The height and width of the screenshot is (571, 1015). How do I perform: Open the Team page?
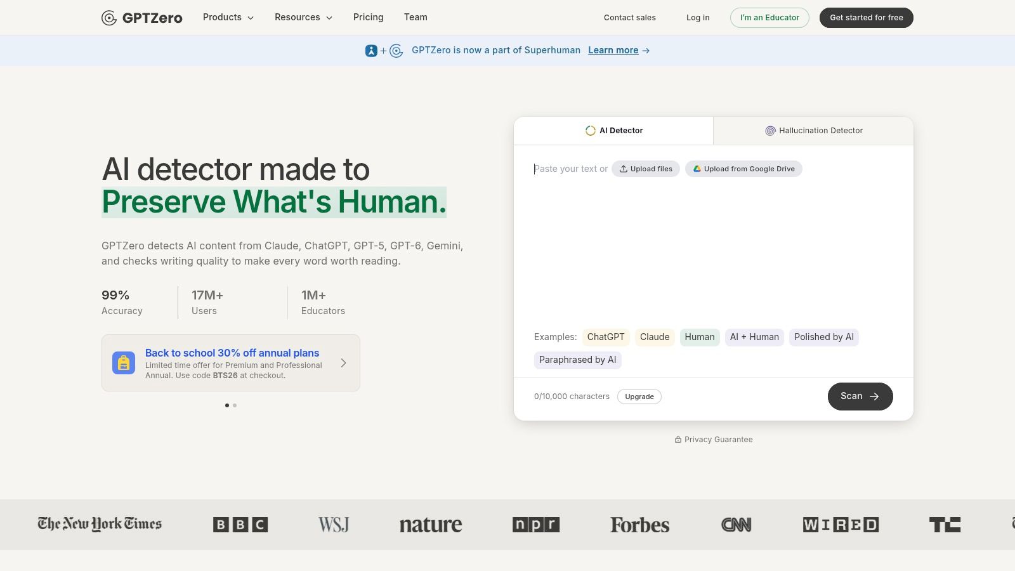tap(416, 17)
